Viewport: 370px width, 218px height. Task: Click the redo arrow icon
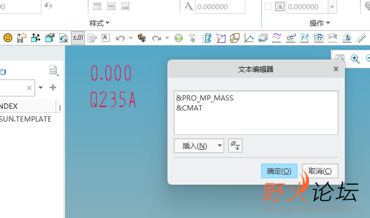tap(156, 38)
